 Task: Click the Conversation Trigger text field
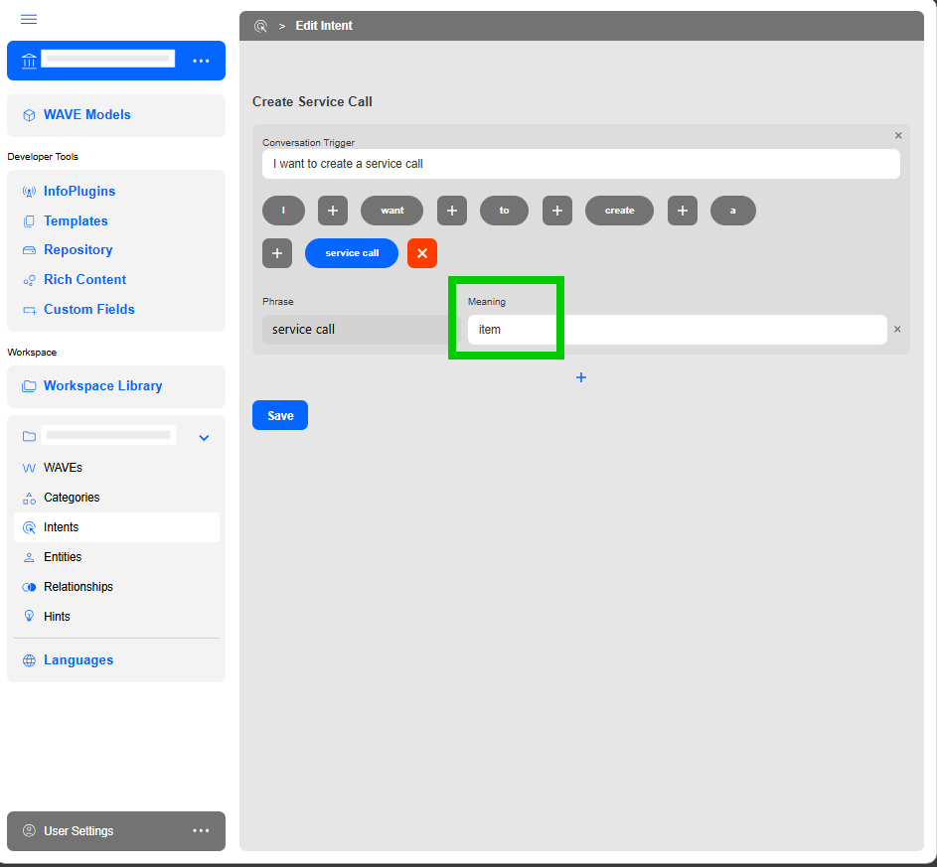[580, 164]
